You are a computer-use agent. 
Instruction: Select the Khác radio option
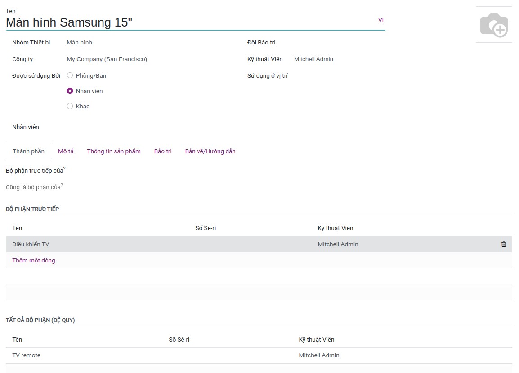coord(70,106)
